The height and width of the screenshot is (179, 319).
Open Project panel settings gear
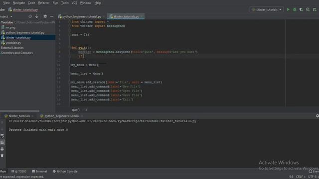click(45, 16)
